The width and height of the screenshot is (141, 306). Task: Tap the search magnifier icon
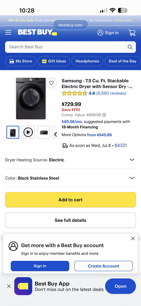pos(130,47)
